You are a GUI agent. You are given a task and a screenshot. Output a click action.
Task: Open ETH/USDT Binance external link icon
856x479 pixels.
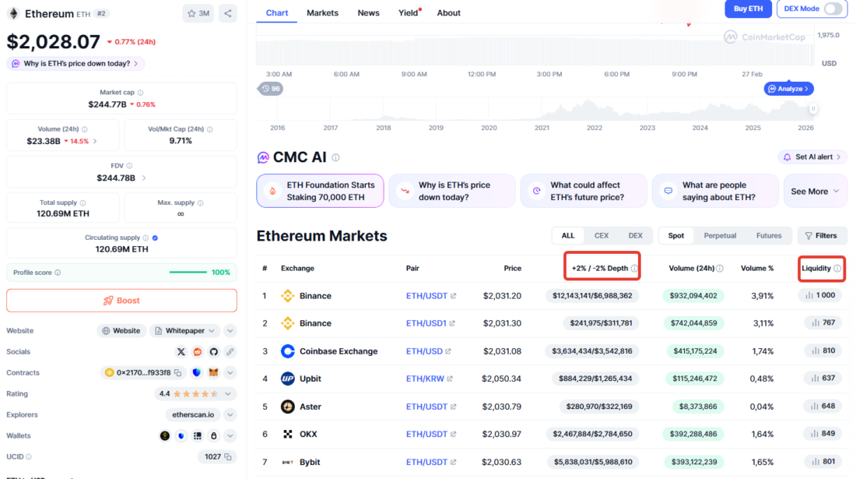point(453,296)
